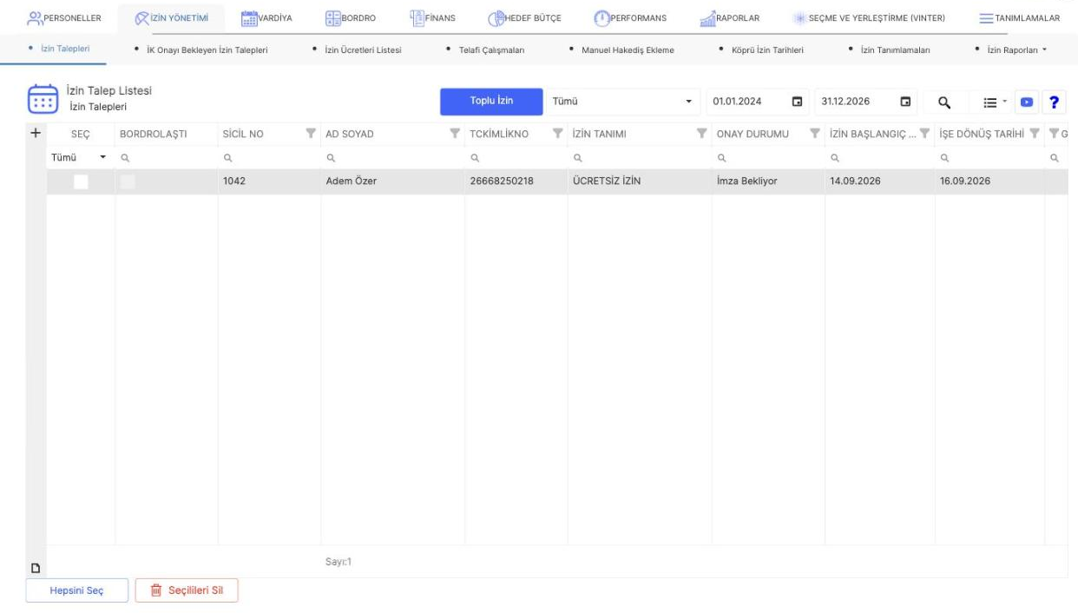Viewport: 1078px width, 613px height.
Task: Click the Seçilileri Sil button
Action: 187,590
